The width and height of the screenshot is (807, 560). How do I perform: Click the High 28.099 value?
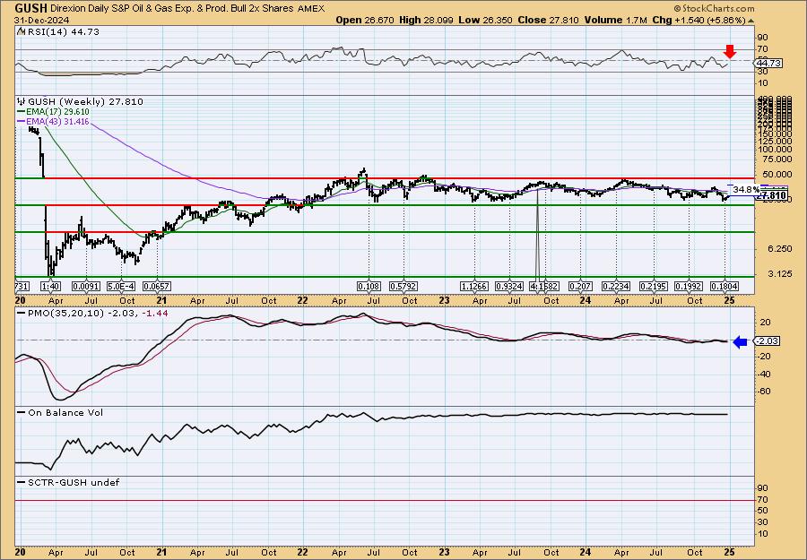pos(428,20)
